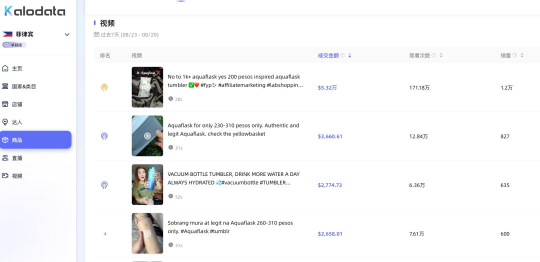Click the rank number 4
This screenshot has width=540, height=262.
105,234
